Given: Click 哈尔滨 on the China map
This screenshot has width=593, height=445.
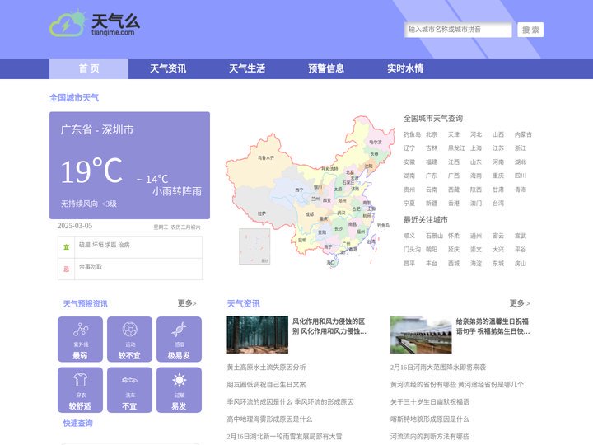Looking at the screenshot, I should coord(376,142).
